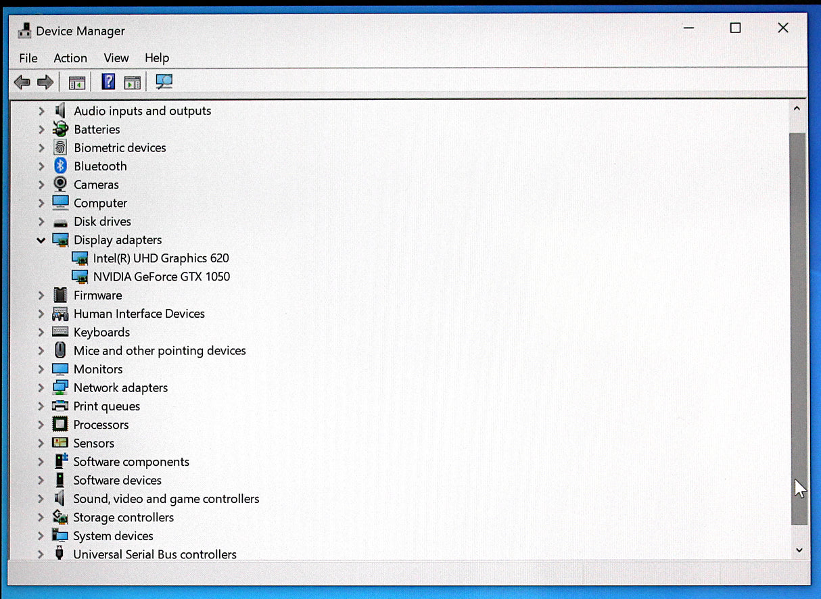Select the Intel(R) UHD Graphics 620 adapter
The width and height of the screenshot is (821, 599).
[x=162, y=258]
